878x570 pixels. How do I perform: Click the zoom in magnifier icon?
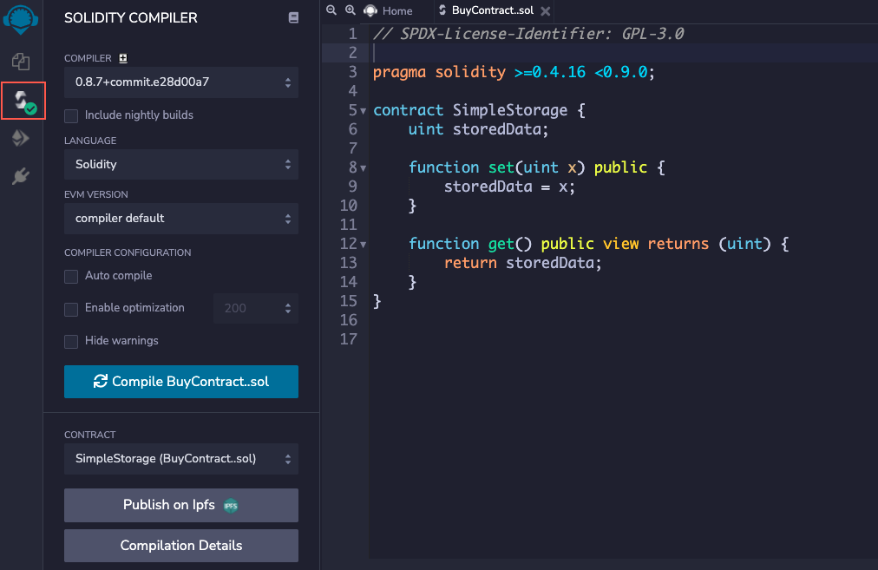[x=351, y=10]
